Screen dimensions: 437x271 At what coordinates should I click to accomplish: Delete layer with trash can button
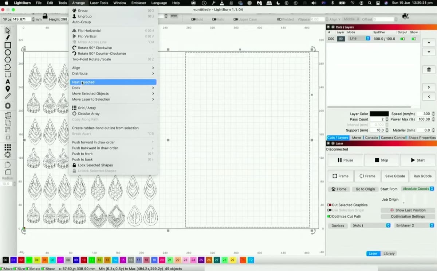pos(429,70)
